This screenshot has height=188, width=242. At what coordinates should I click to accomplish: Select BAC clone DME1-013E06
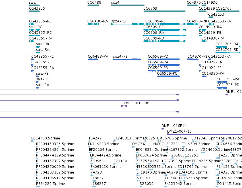pos(136,103)
